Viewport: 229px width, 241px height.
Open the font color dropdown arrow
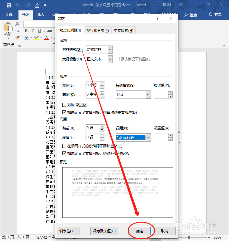tap(52, 38)
